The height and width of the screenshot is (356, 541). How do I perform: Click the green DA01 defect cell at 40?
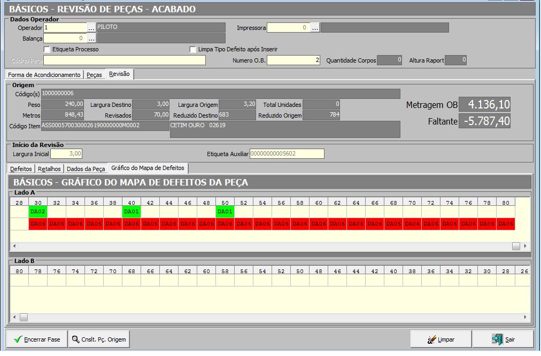(132, 212)
